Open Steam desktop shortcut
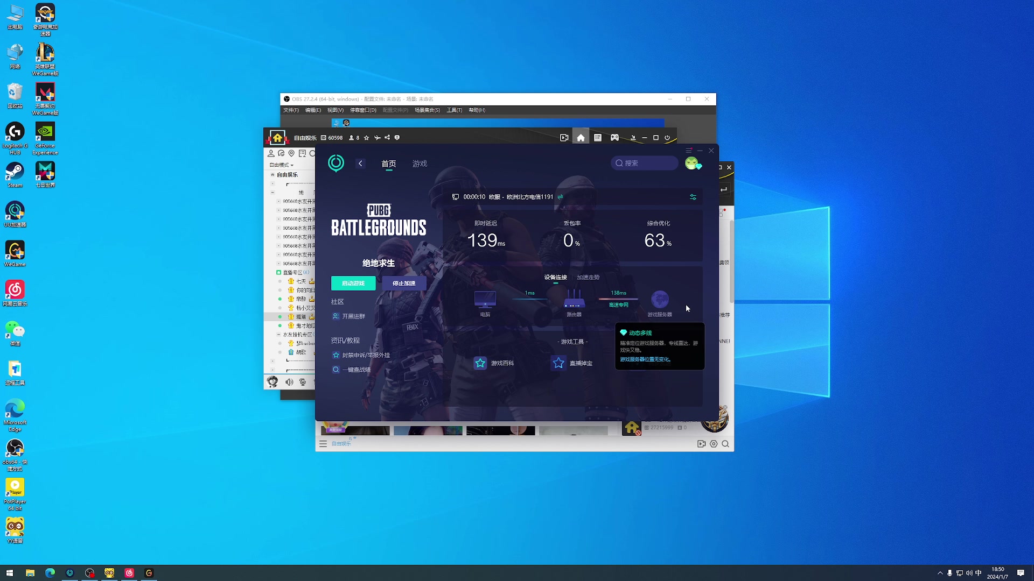Image resolution: width=1034 pixels, height=581 pixels. [15, 175]
